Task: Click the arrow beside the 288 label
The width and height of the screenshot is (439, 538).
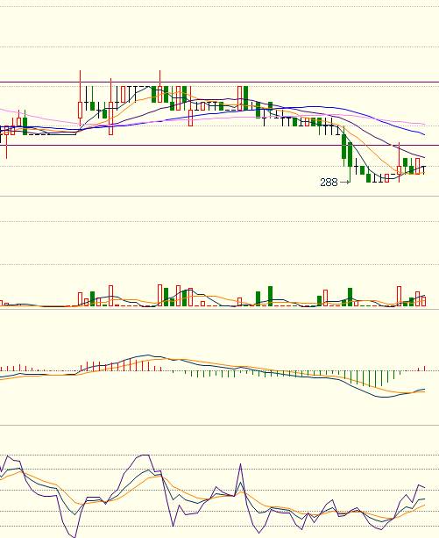Action: pyautogui.click(x=345, y=183)
